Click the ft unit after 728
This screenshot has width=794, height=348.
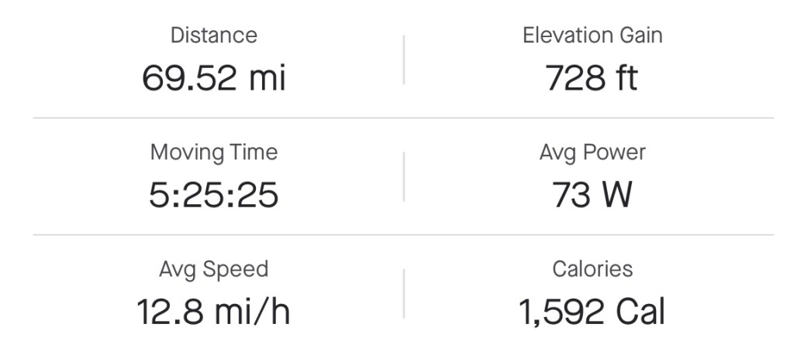point(625,78)
